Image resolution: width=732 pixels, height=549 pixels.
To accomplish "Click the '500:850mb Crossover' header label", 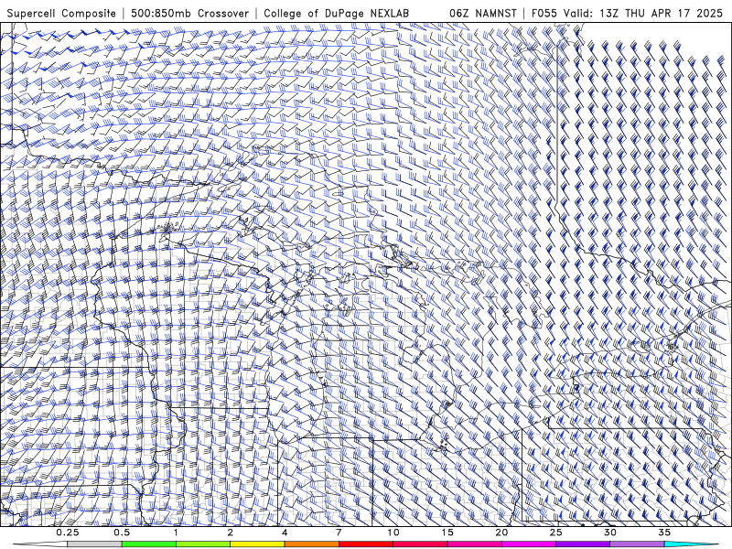I will point(189,13).
